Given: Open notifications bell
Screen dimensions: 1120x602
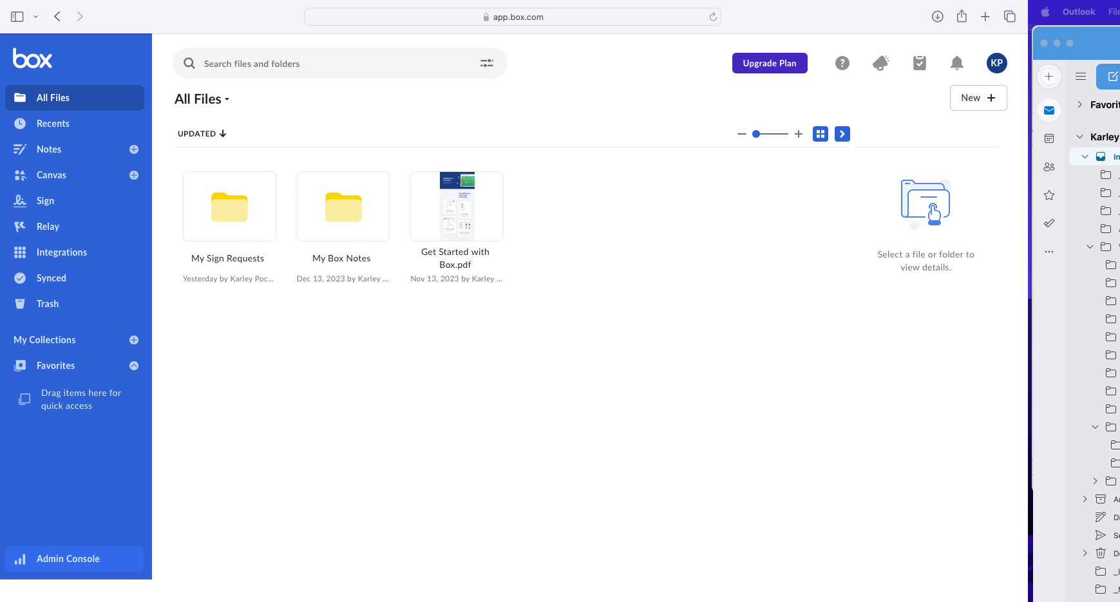Looking at the screenshot, I should pyautogui.click(x=957, y=63).
